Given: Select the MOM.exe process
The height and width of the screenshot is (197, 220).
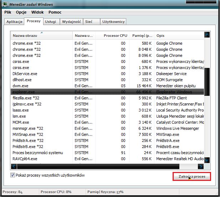Looking at the screenshot, I should tap(107, 122).
